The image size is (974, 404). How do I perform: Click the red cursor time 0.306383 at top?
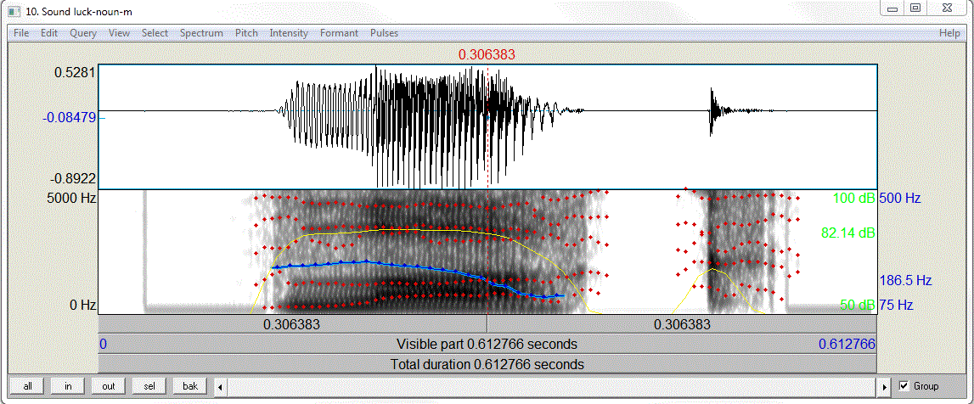click(x=487, y=54)
